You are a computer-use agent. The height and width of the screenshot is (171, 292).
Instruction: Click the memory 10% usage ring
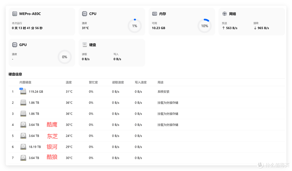point(204,26)
